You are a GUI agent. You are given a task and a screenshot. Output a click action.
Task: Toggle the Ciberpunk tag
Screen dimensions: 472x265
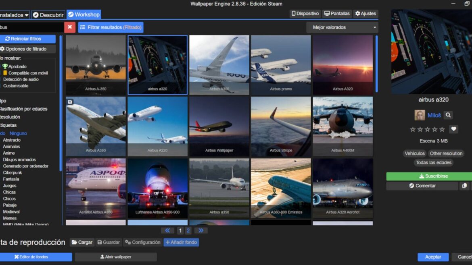tap(13, 173)
